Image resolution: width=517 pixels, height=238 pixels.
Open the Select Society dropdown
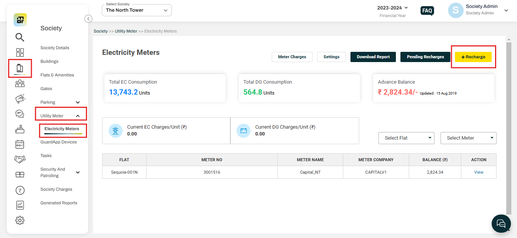(x=137, y=10)
